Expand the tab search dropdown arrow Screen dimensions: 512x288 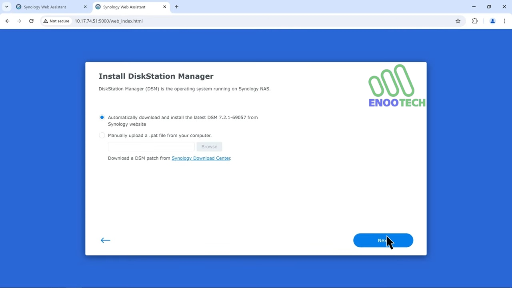6,7
